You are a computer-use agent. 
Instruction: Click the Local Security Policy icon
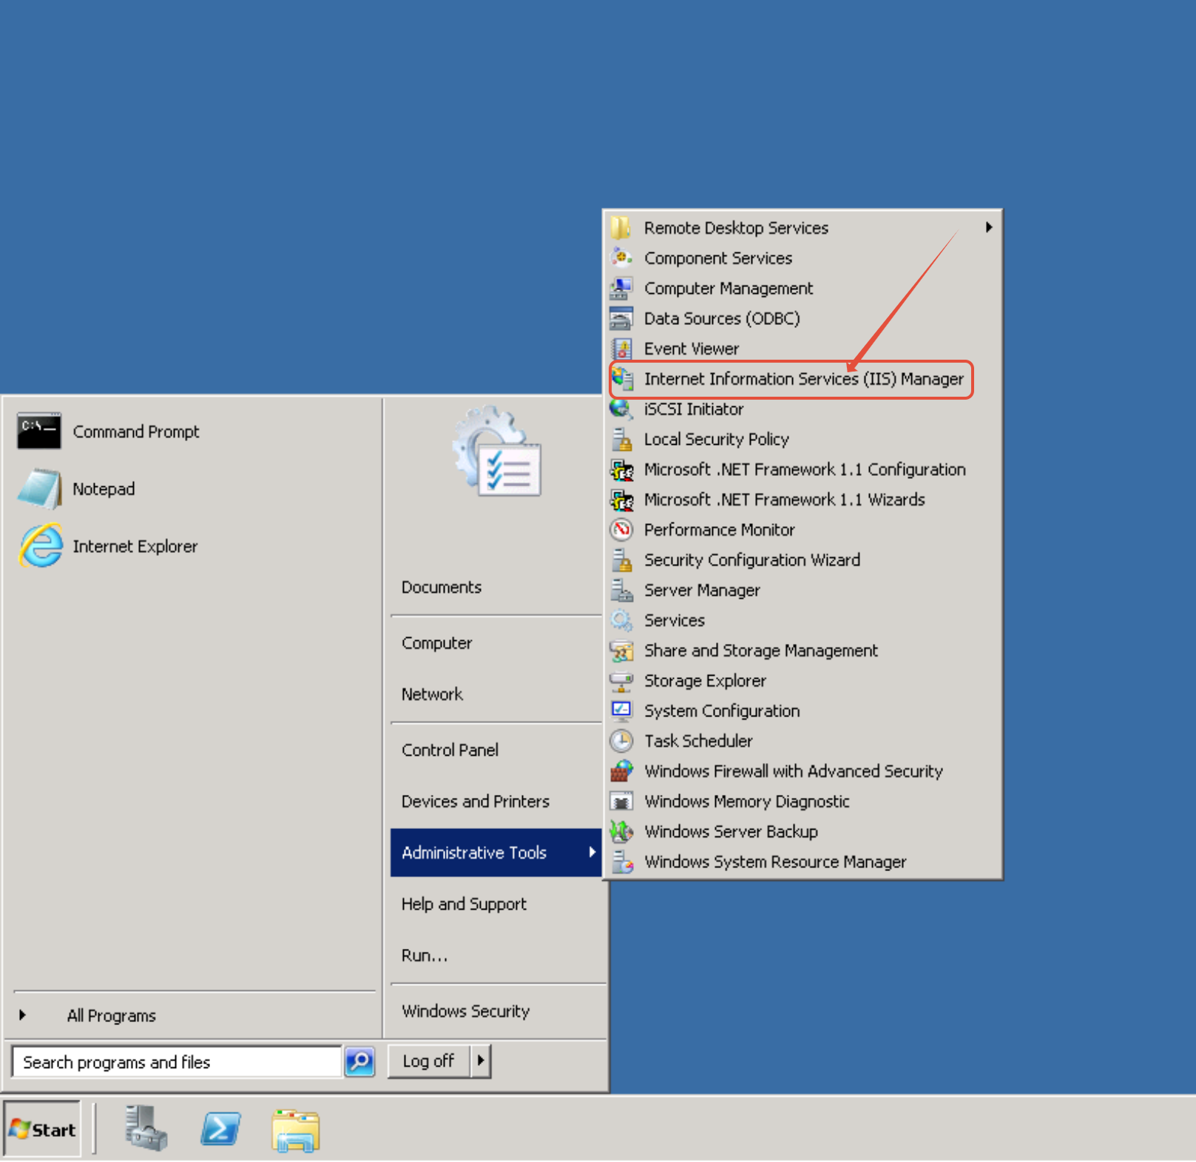tap(621, 439)
